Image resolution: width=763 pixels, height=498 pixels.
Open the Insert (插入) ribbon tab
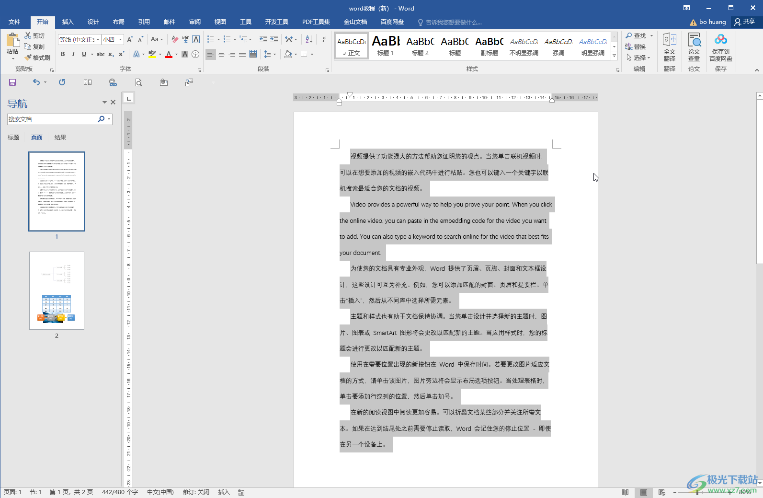point(68,22)
